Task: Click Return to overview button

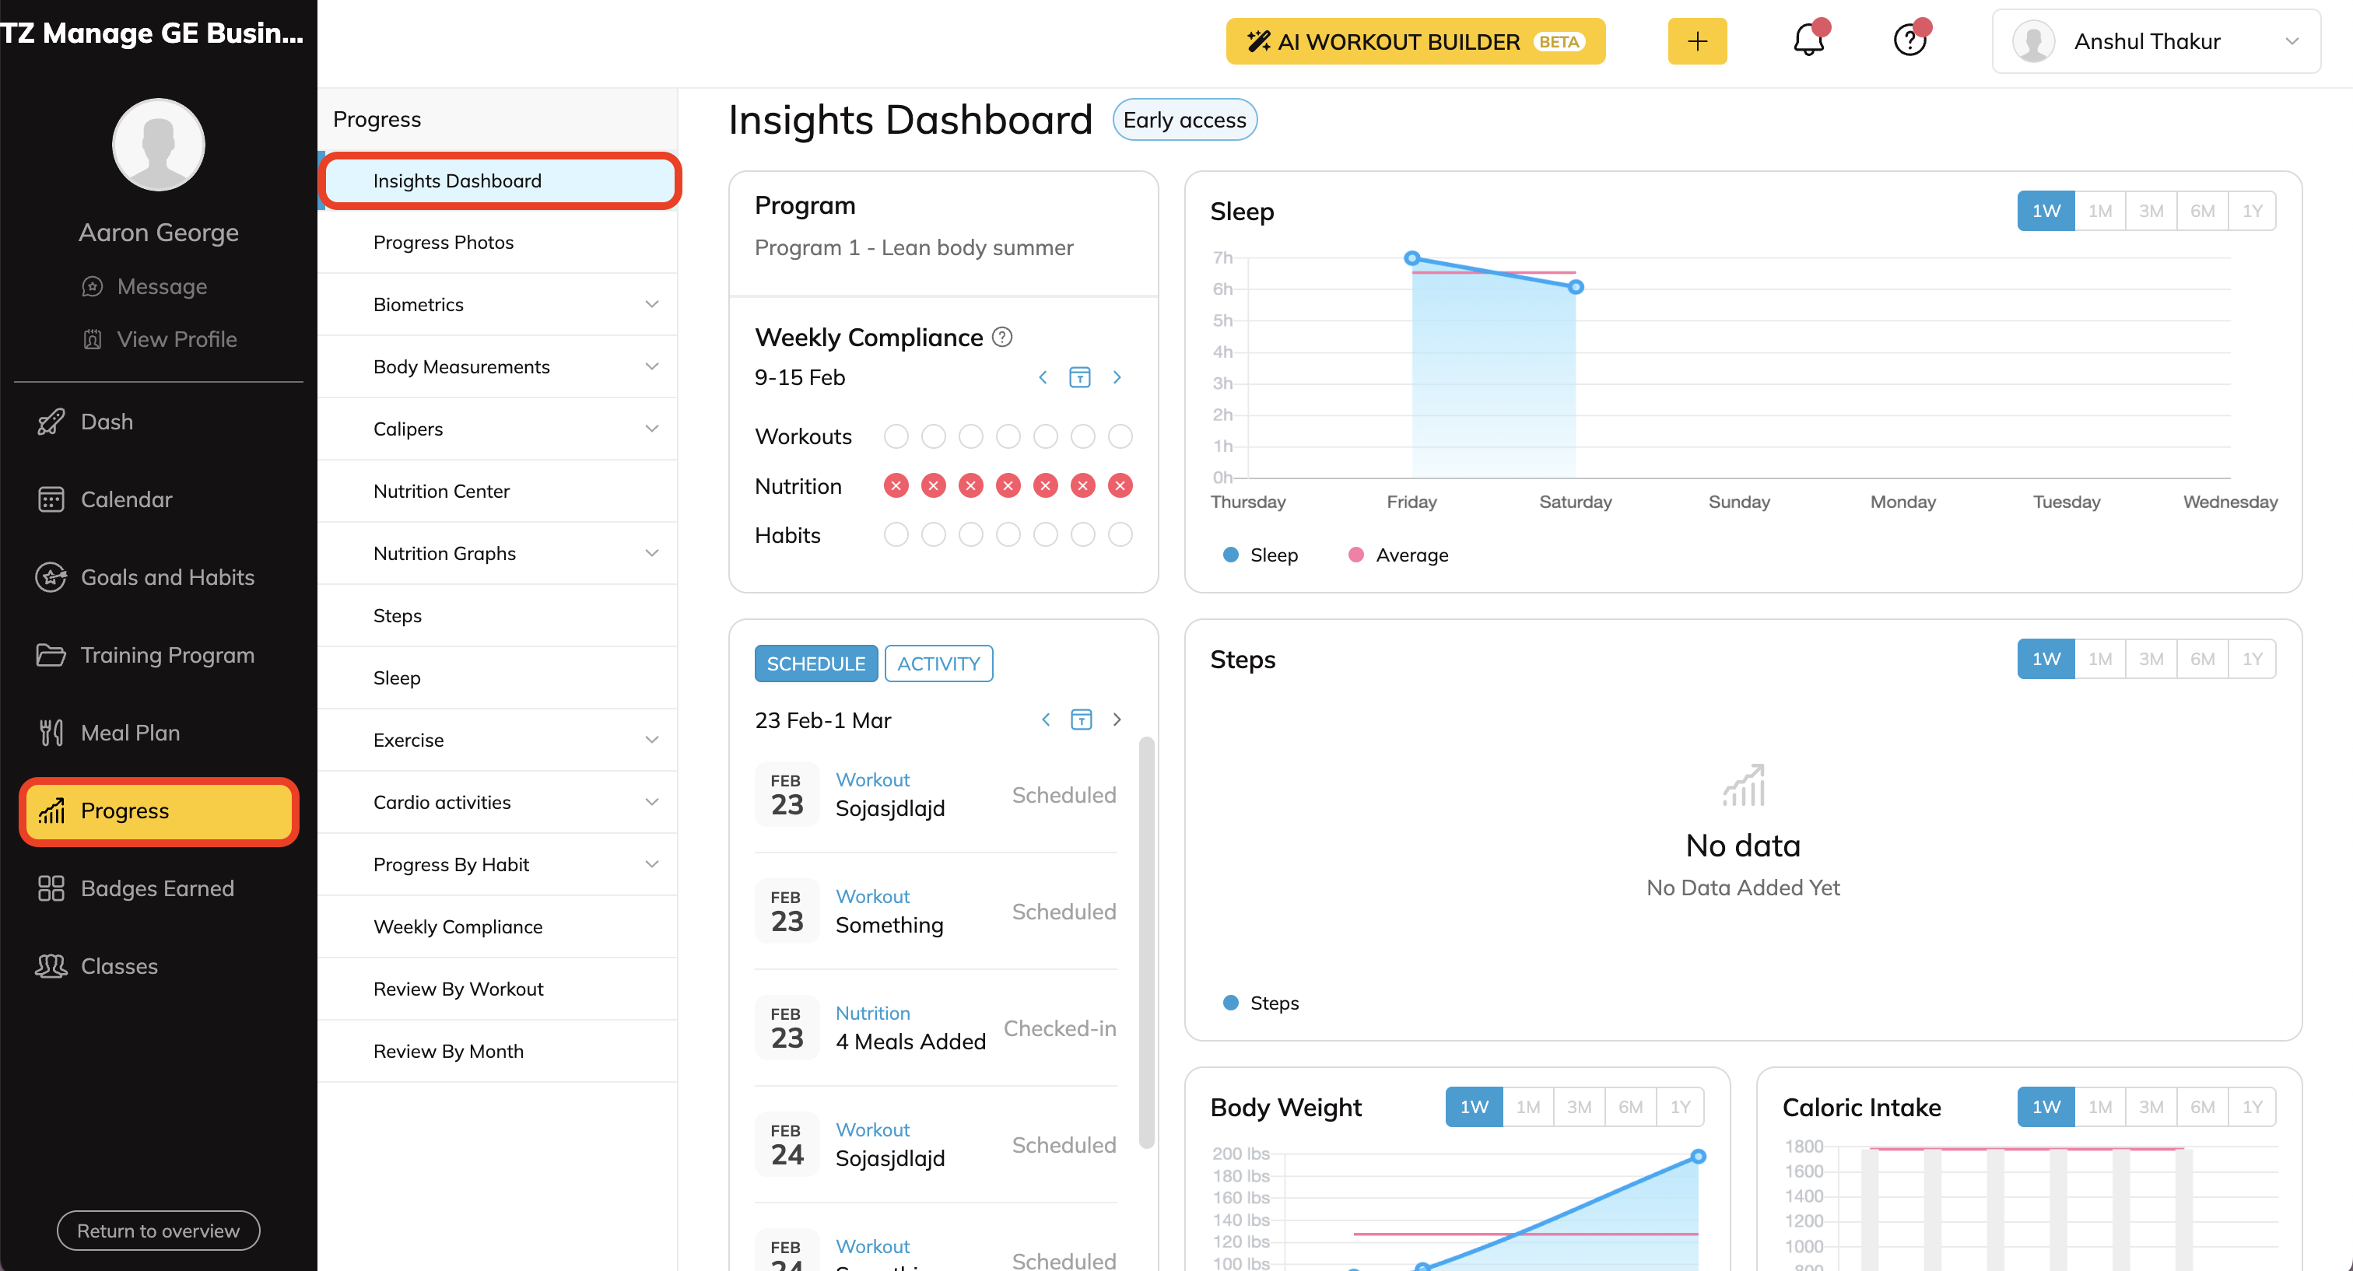Action: [158, 1230]
